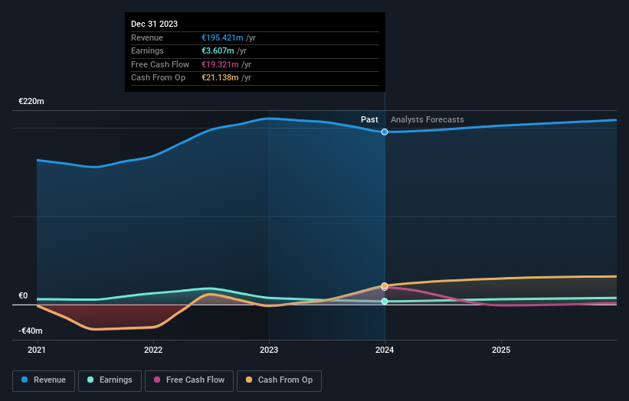Select the 2021 x-axis label
629x401 pixels.
[37, 350]
